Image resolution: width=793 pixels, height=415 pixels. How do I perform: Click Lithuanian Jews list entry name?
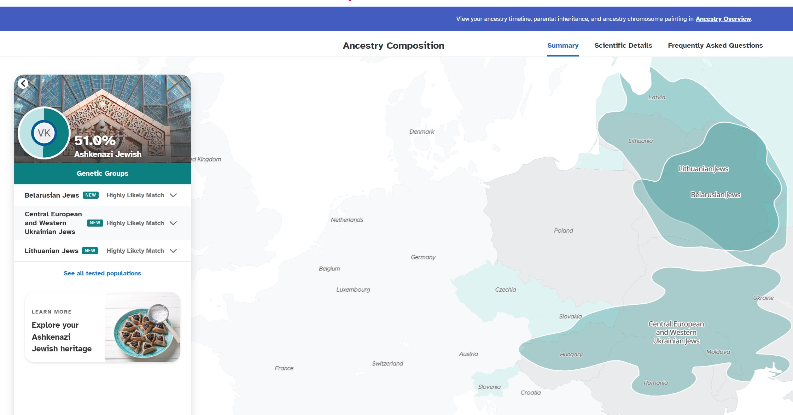(x=52, y=251)
